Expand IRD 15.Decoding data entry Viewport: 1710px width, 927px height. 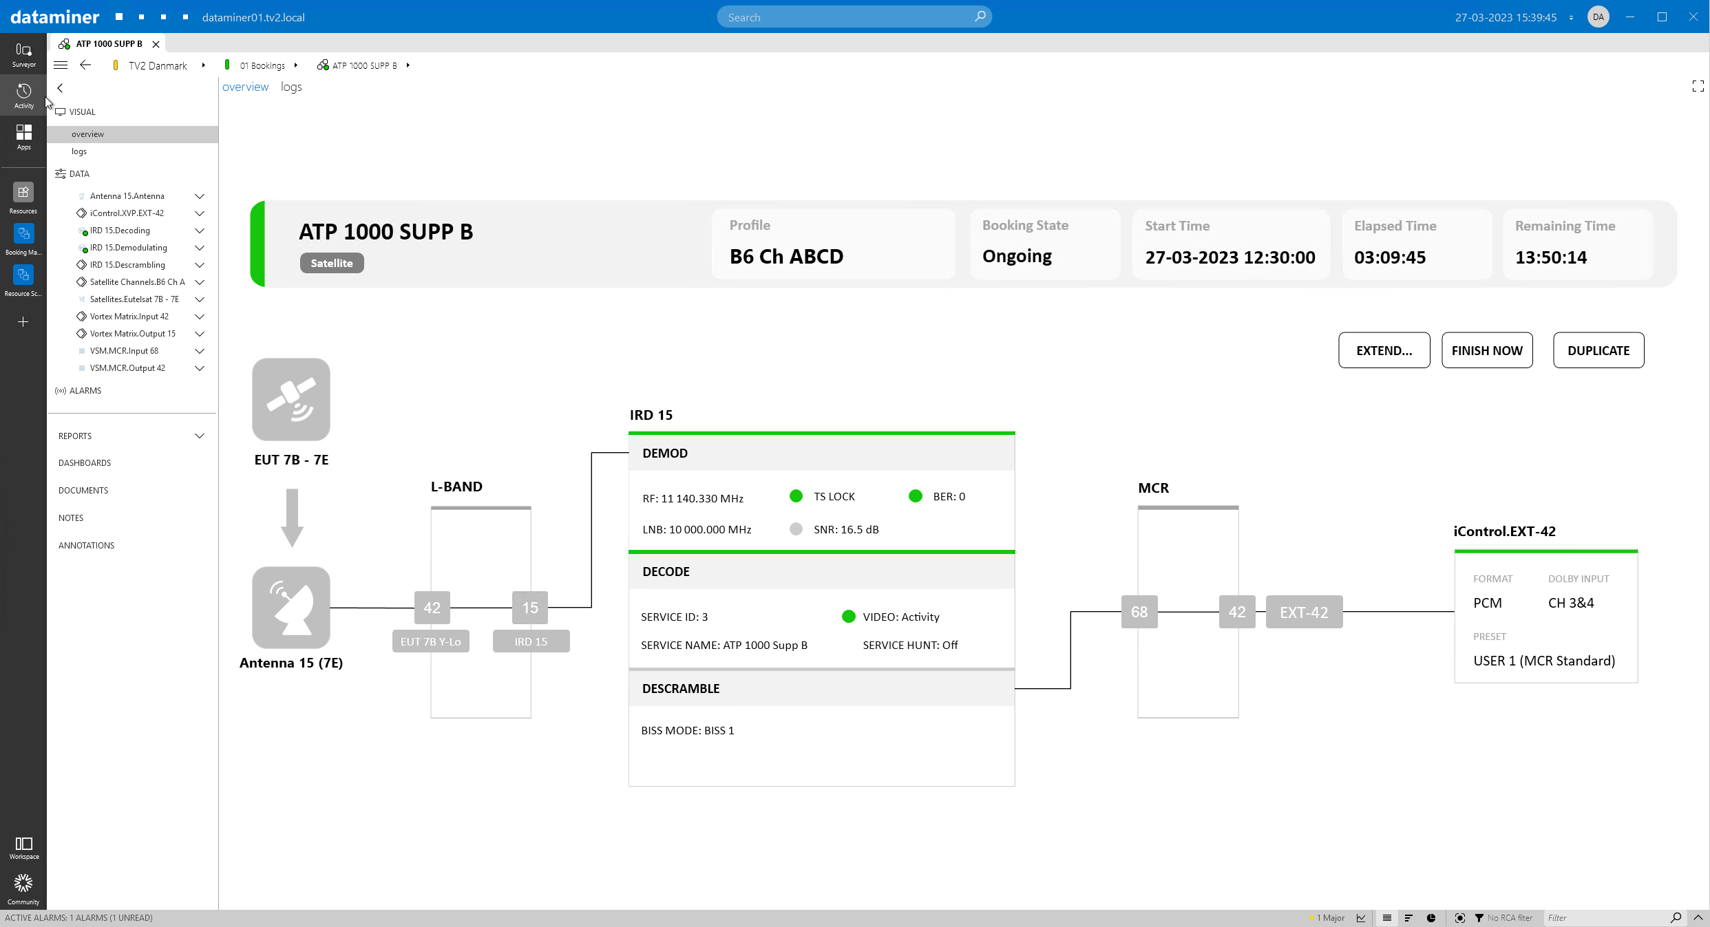[x=200, y=231]
